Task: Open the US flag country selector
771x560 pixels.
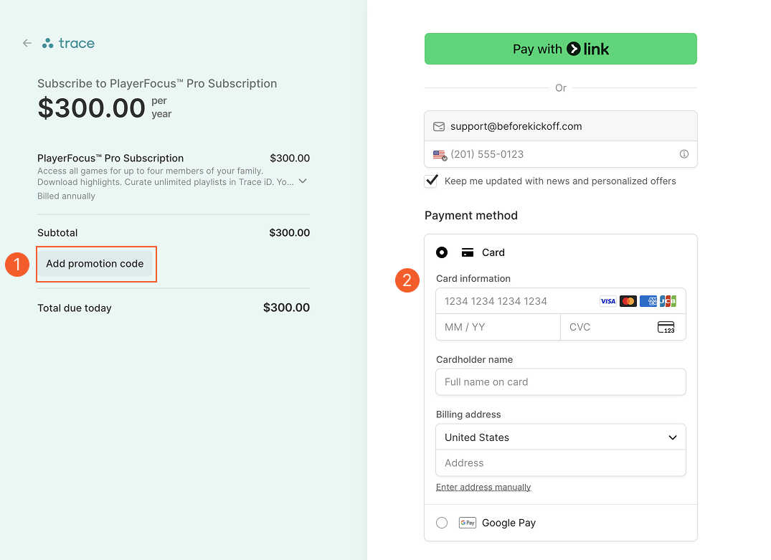Action: (x=440, y=155)
